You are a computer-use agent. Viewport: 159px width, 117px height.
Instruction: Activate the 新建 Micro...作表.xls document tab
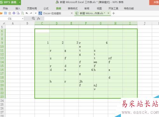[x=92, y=13]
